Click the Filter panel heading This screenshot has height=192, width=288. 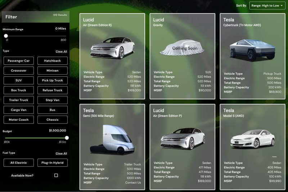click(x=11, y=17)
